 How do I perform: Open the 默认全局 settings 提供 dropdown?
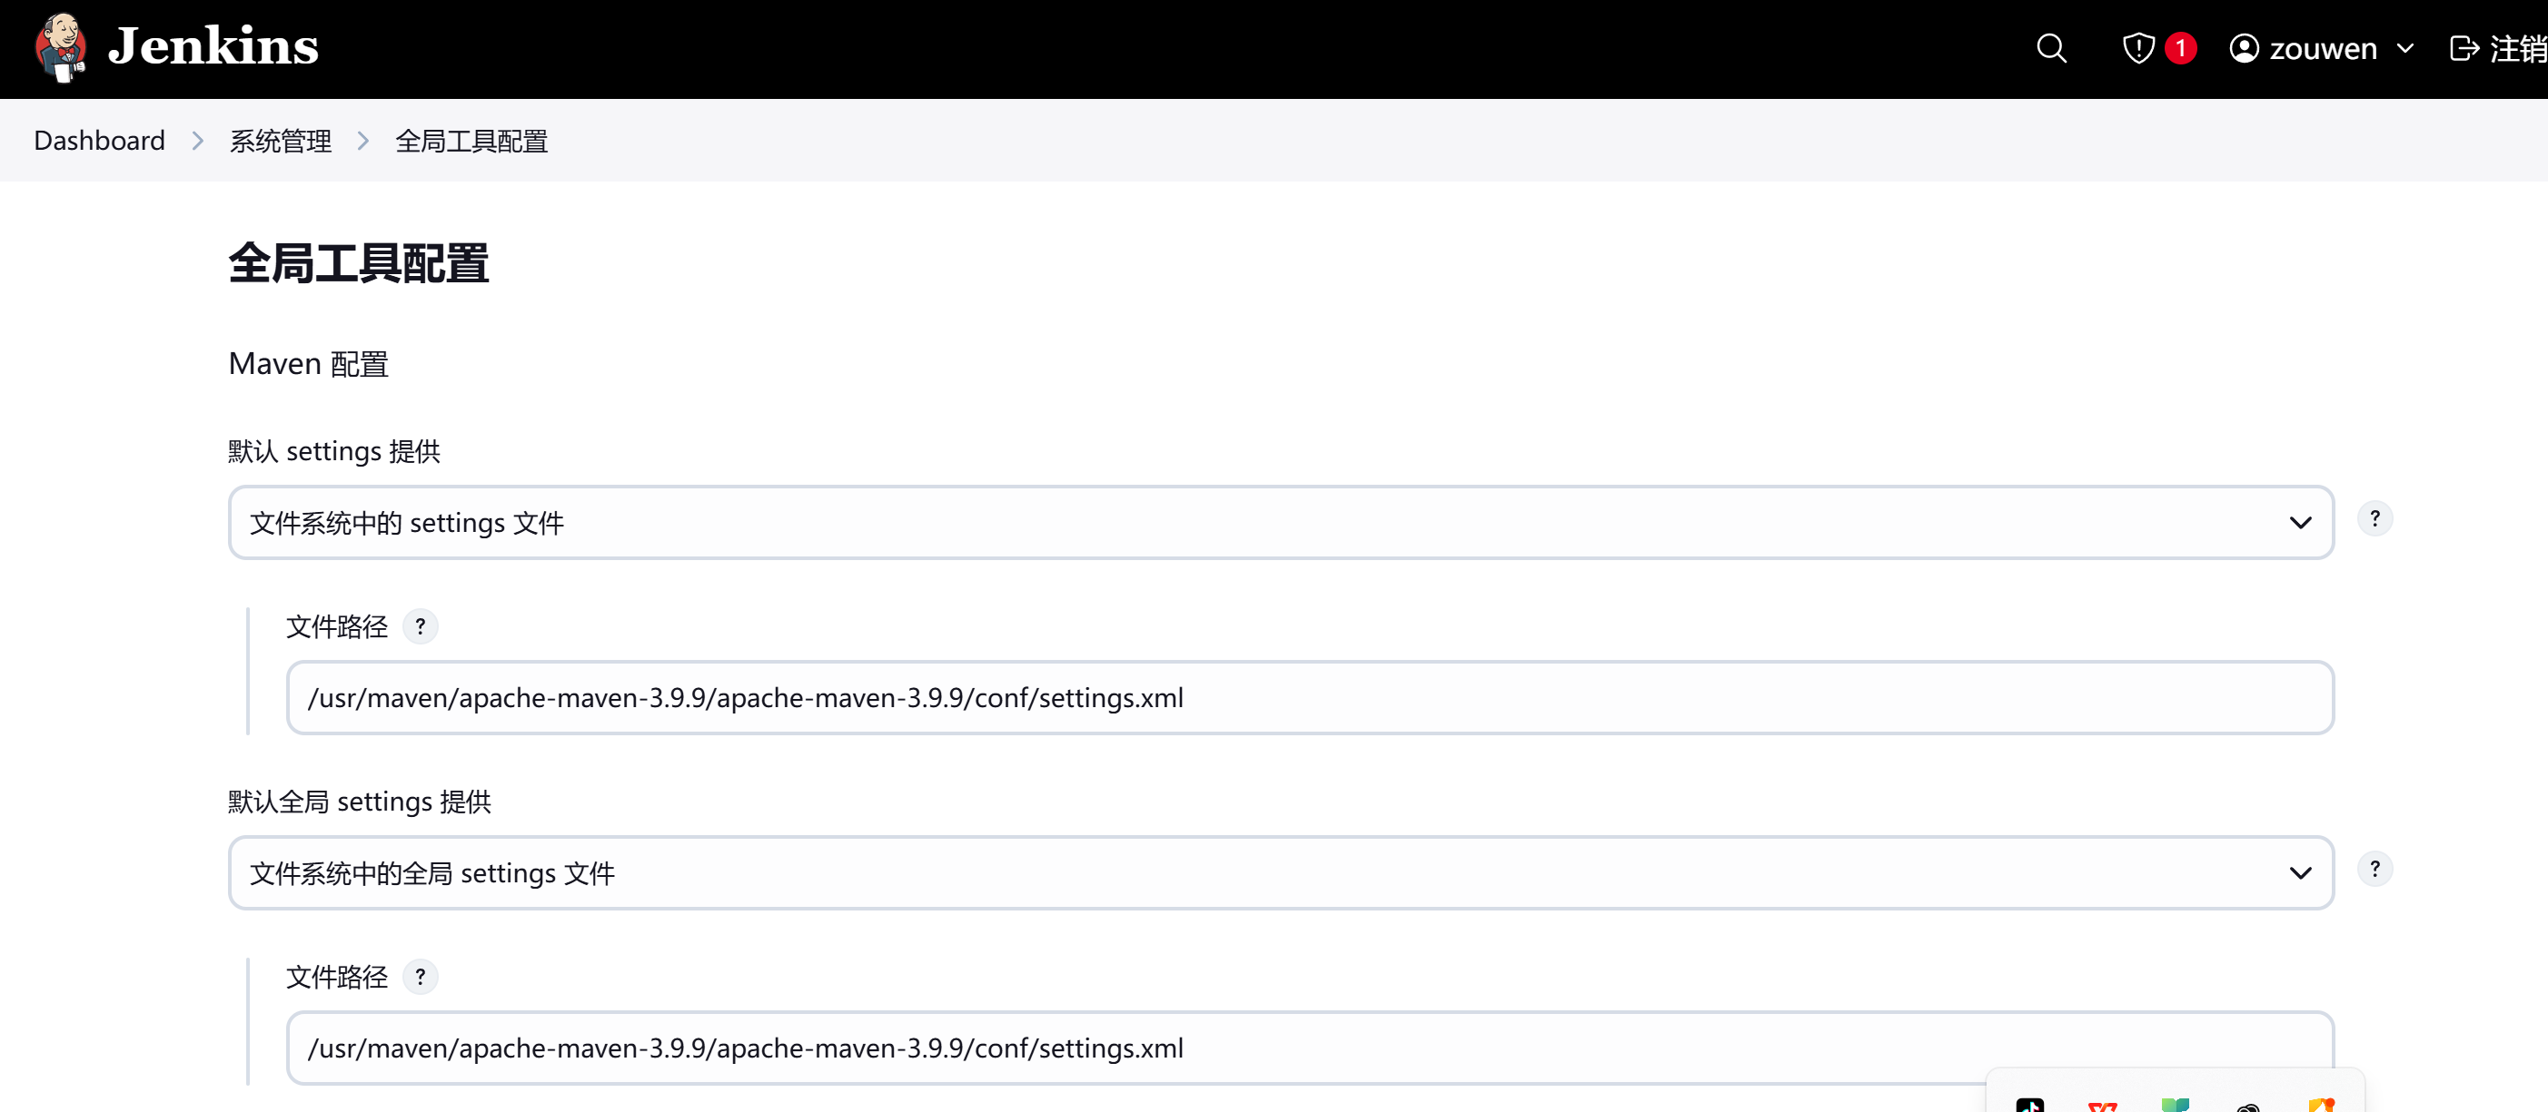tap(1281, 872)
